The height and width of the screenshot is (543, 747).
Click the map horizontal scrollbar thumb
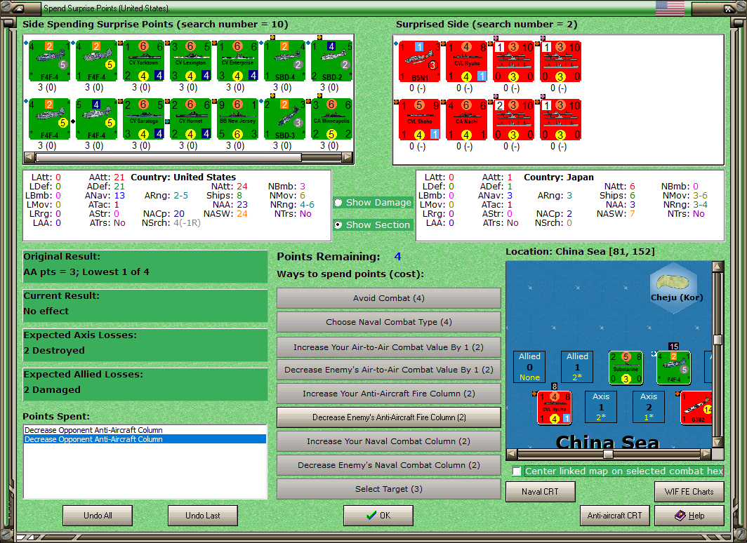(x=608, y=453)
